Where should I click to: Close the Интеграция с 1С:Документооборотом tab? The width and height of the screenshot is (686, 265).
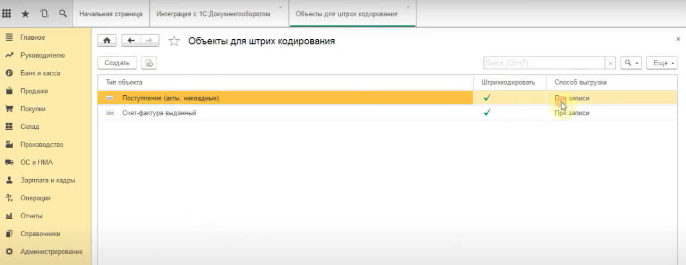pos(281,7)
